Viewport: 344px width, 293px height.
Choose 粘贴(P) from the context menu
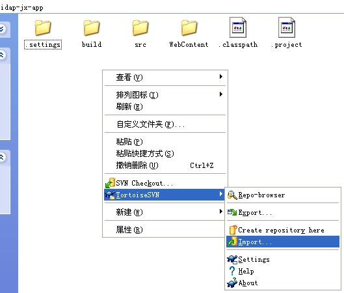(x=165, y=142)
